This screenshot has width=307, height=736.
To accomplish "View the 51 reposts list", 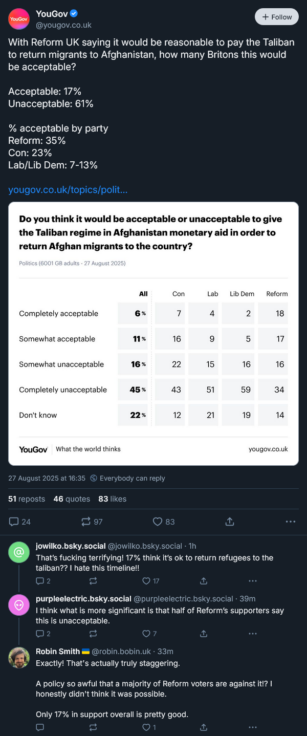I will [x=27, y=499].
